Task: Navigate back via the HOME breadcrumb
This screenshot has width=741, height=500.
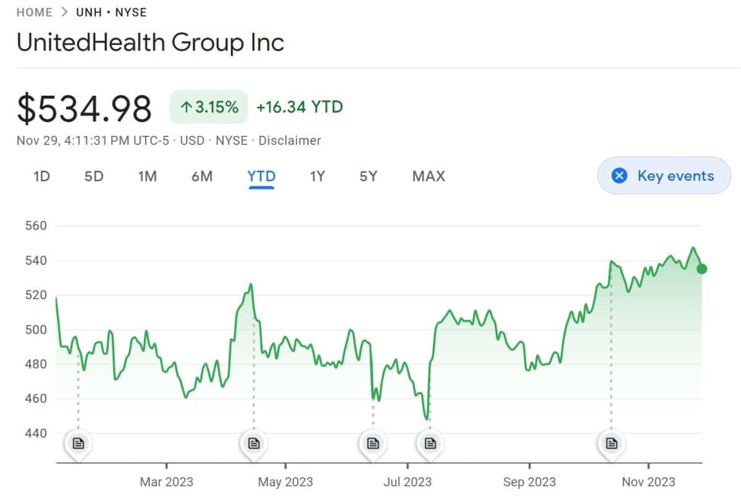Action: click(x=34, y=12)
